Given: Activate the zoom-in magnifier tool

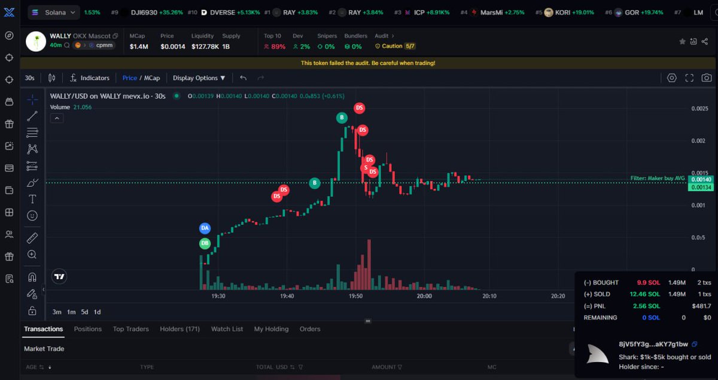Looking at the screenshot, I should point(32,255).
